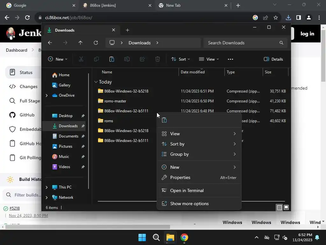Viewport: 326px width, 245px height.
Task: Click Dashboard breadcrumb in Jenkins
Action: point(17,50)
